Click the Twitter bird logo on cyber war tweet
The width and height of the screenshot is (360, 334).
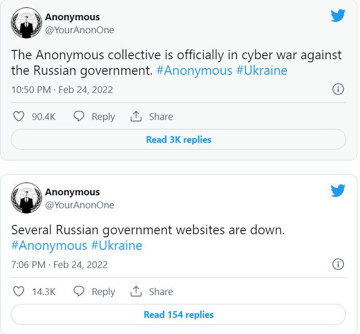[338, 16]
